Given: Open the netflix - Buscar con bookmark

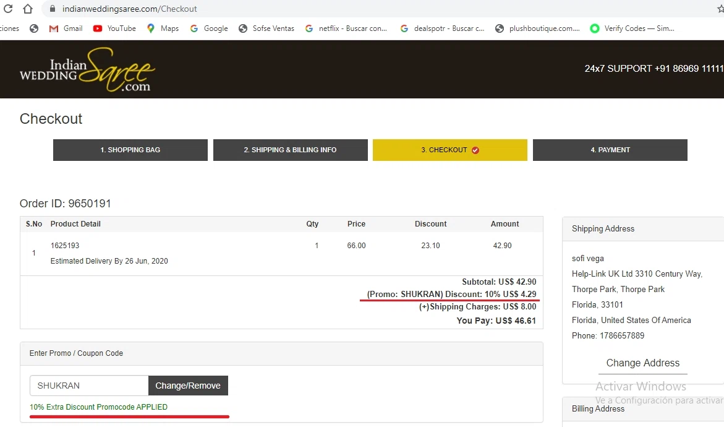Looking at the screenshot, I should (346, 28).
